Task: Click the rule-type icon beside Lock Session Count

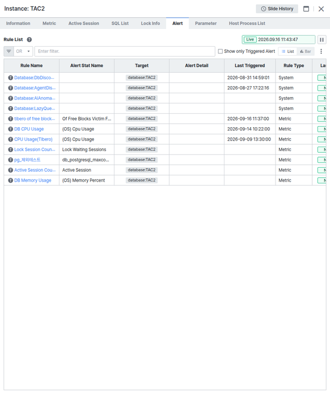Action: tap(11, 149)
